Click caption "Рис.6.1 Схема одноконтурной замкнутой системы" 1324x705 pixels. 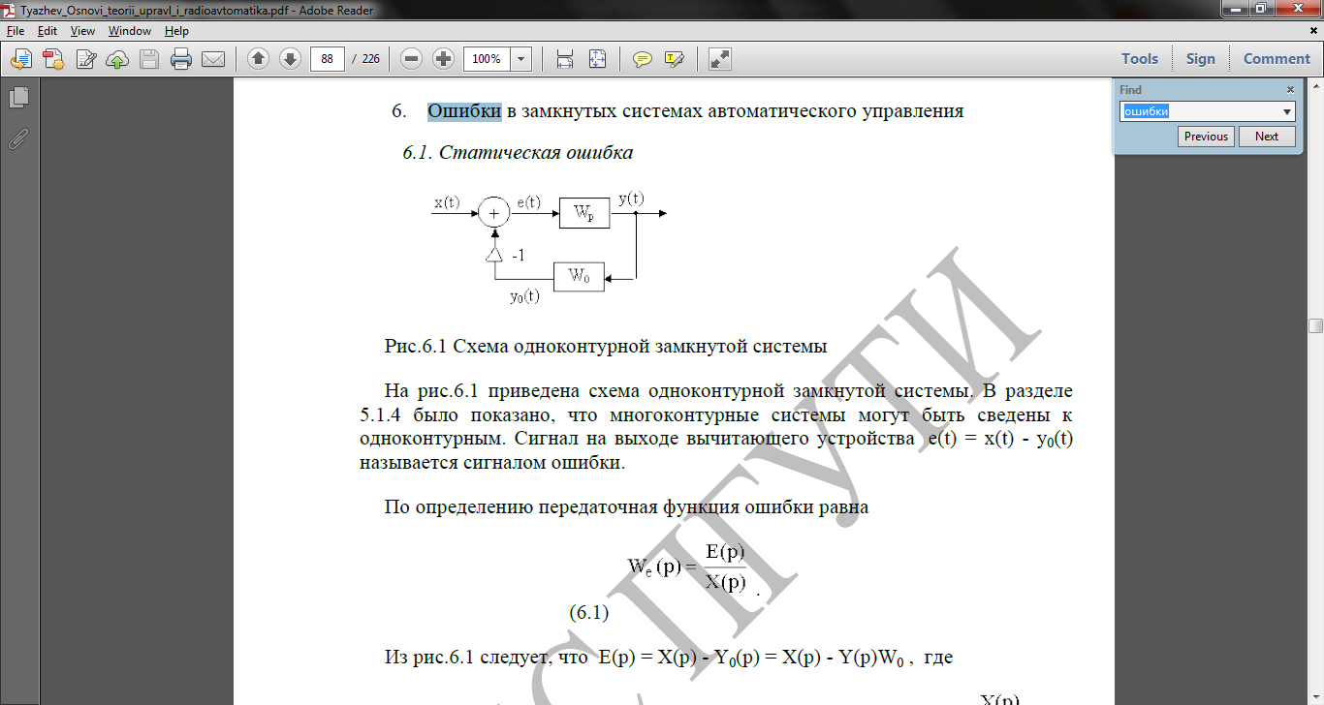(606, 347)
